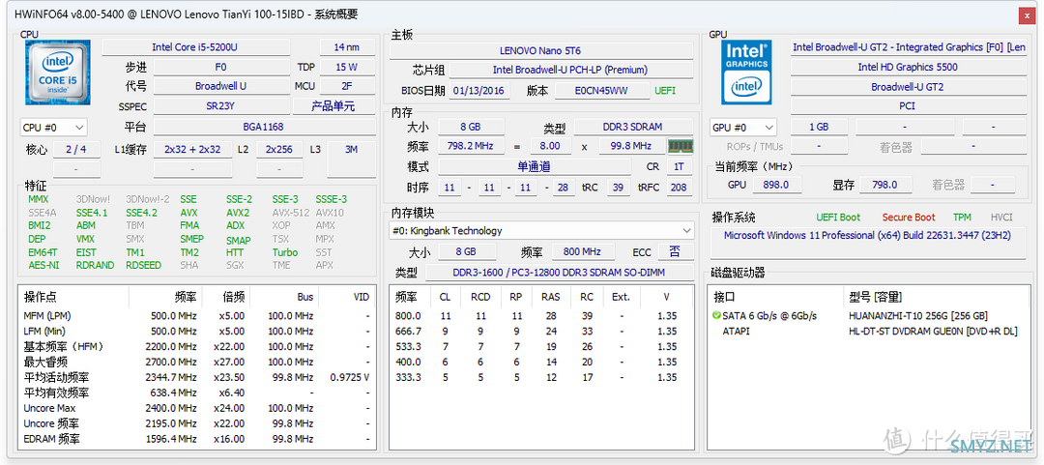The image size is (1044, 465).
Task: Click the 01/13/2016 BIOS date value
Action: pos(478,91)
